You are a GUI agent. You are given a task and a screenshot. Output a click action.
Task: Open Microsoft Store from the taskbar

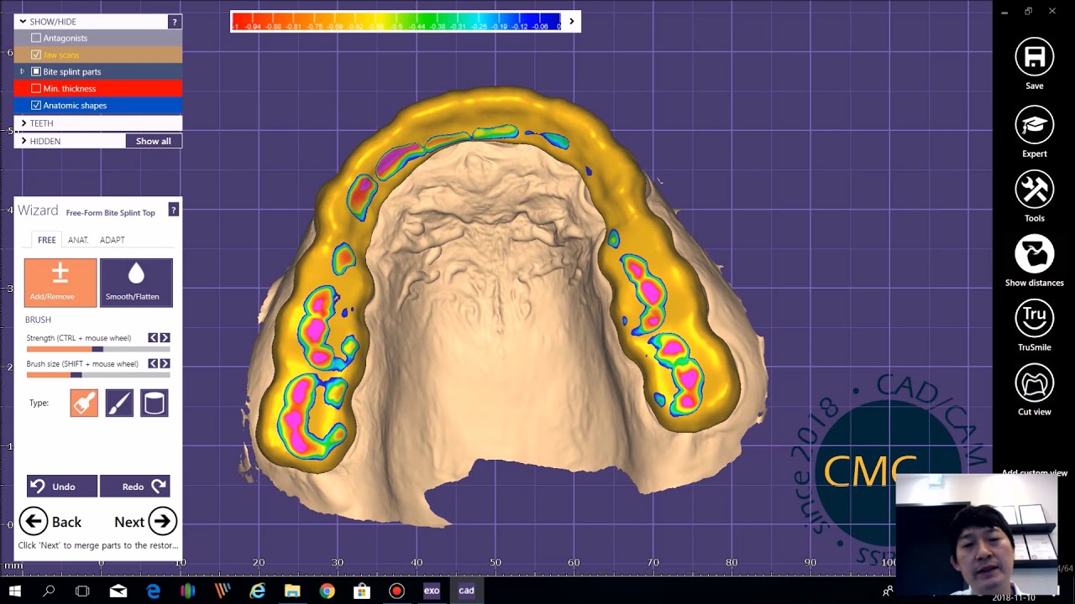point(362,591)
